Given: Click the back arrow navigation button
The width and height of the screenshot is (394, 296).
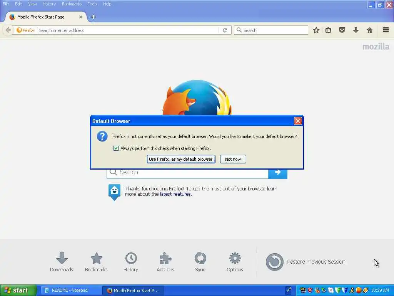Looking at the screenshot, I should (x=8, y=30).
